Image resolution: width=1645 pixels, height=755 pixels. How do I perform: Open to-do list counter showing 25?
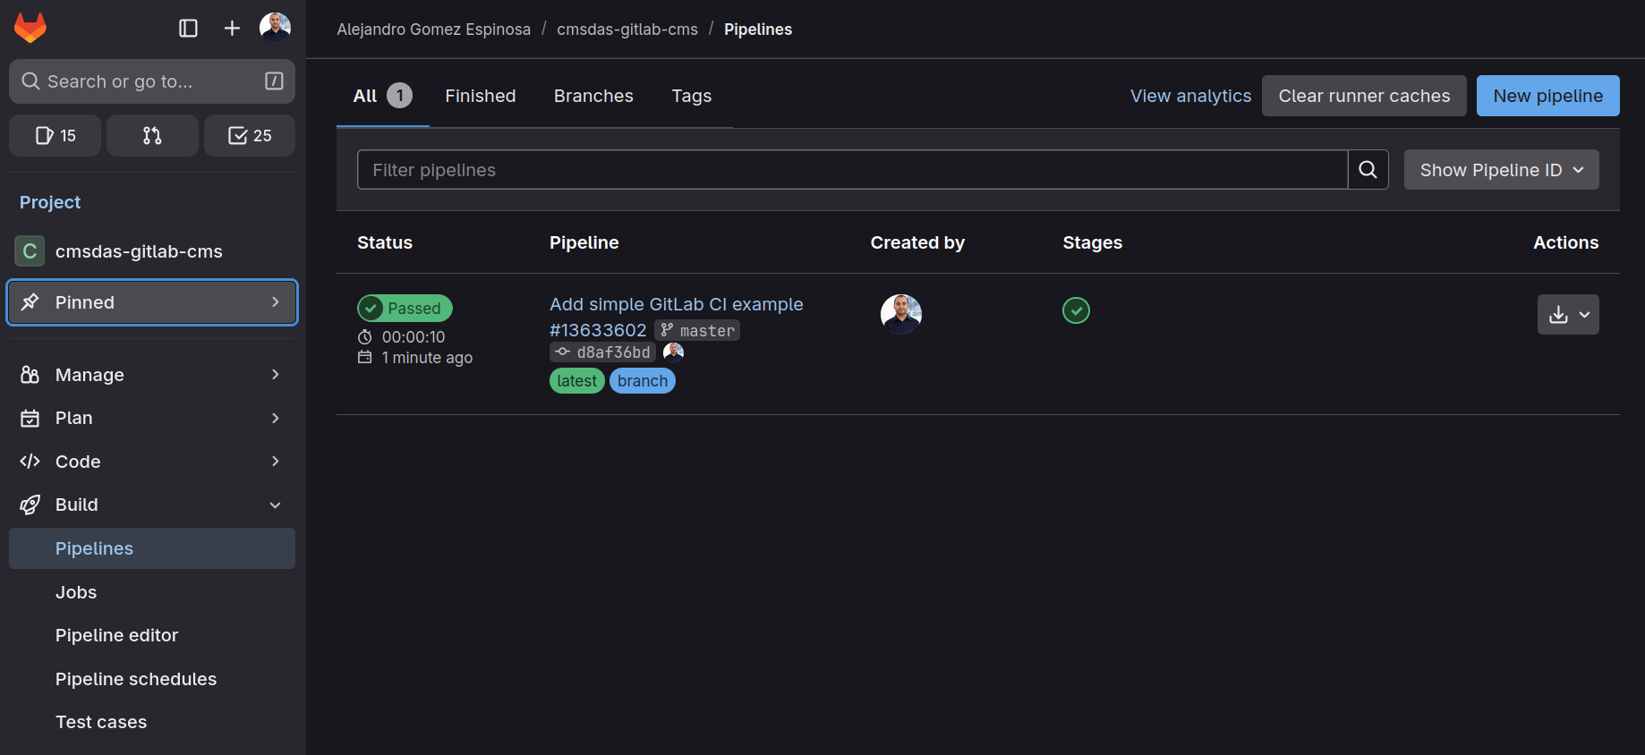(x=250, y=135)
